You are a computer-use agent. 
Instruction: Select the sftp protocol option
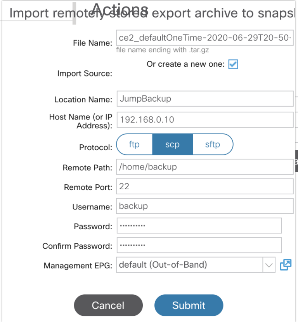pyautogui.click(x=213, y=144)
